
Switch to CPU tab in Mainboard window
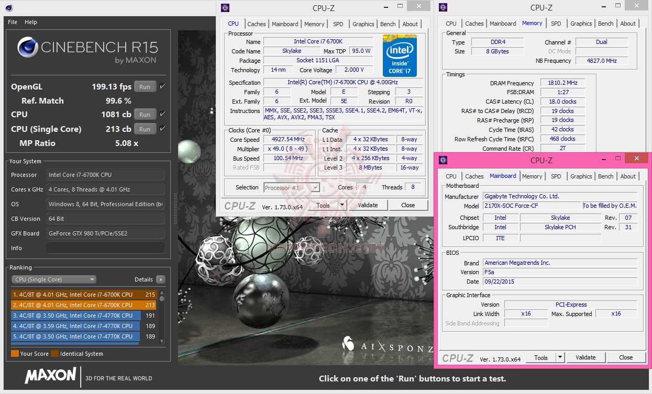tap(451, 176)
